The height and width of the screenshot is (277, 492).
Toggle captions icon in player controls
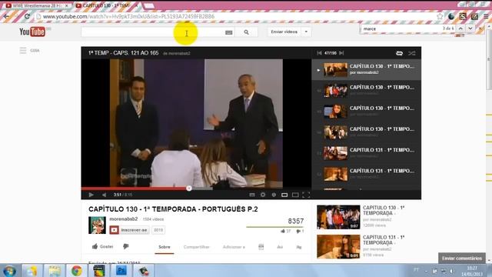coord(252,195)
